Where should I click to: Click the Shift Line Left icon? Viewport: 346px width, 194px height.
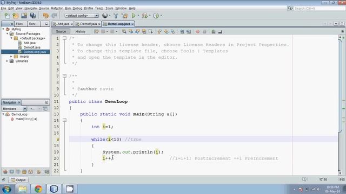pyautogui.click(x=182, y=32)
